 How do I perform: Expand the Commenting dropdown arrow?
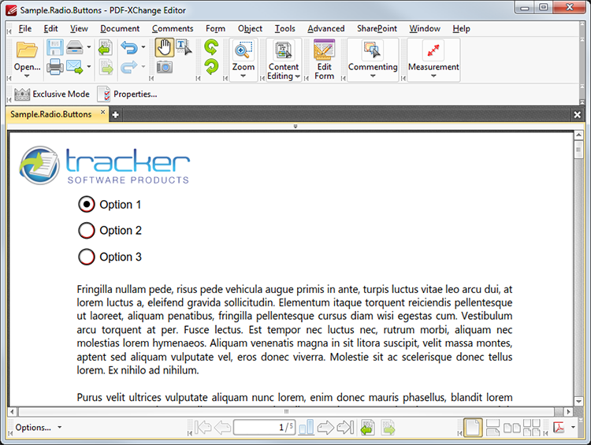[x=373, y=76]
